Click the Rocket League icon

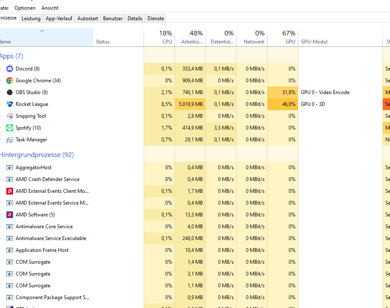[x=10, y=104]
